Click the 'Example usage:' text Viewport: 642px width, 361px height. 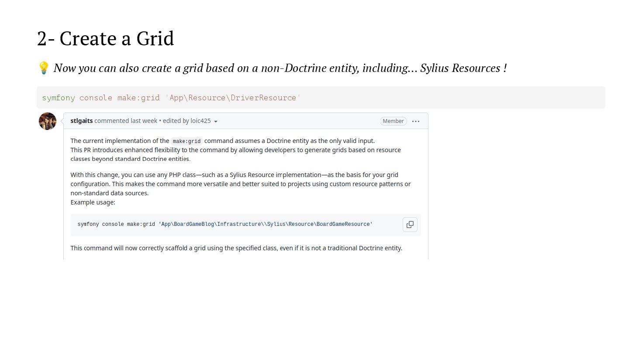(x=93, y=202)
